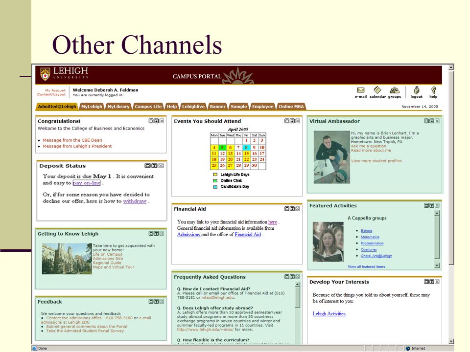
Task: Click the cyan Candidate's Day swatch
Action: tap(215, 186)
